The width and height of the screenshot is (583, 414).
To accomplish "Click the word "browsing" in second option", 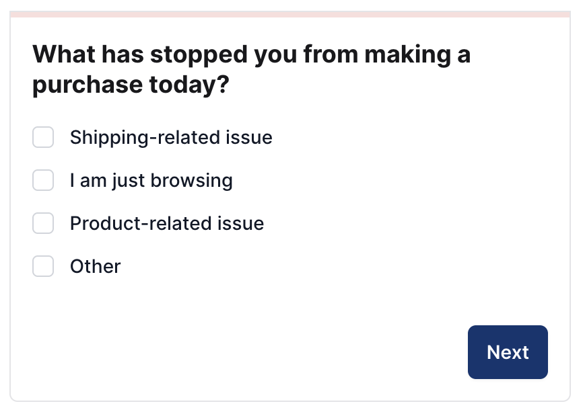I will click(x=191, y=181).
